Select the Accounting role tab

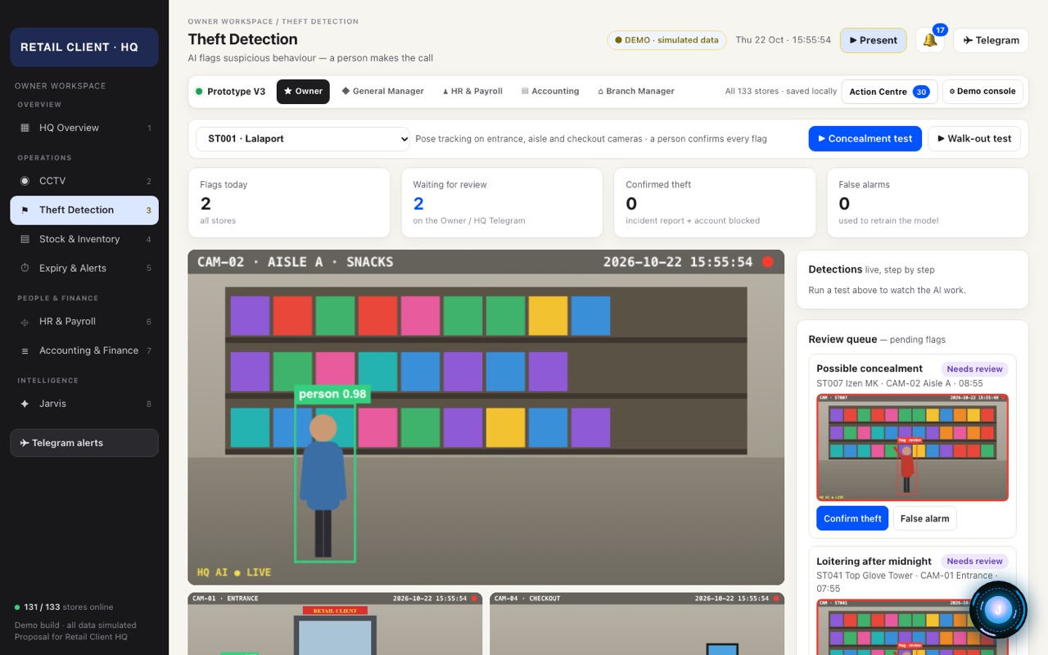[x=550, y=92]
